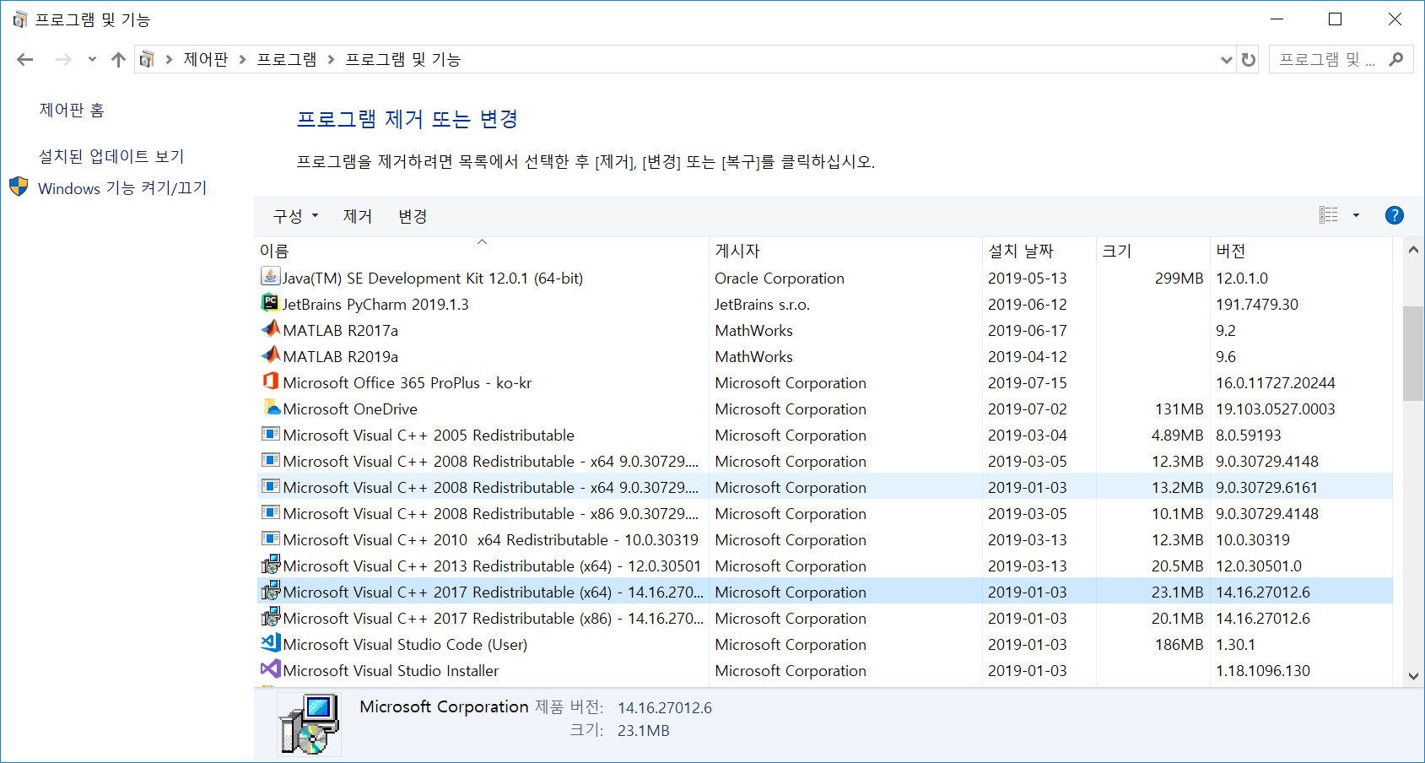The height and width of the screenshot is (763, 1425).
Task: Sort by the 게시자 column header
Action: point(846,251)
